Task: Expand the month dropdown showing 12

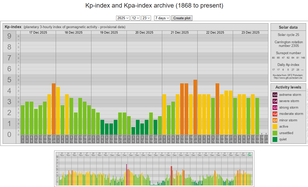Action: [x=135, y=18]
